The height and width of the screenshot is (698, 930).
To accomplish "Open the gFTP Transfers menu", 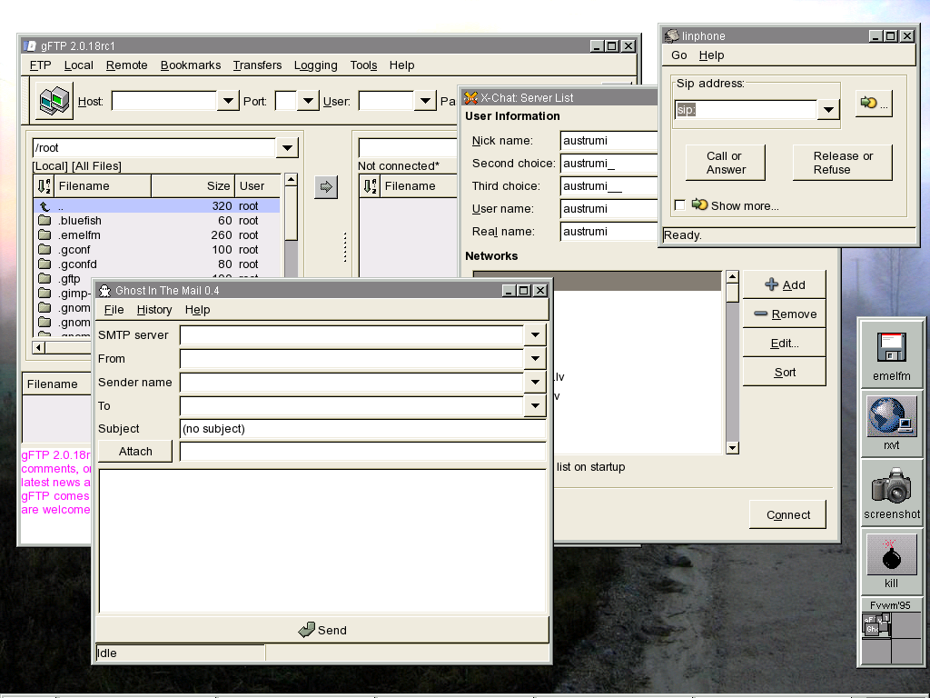I will [257, 65].
